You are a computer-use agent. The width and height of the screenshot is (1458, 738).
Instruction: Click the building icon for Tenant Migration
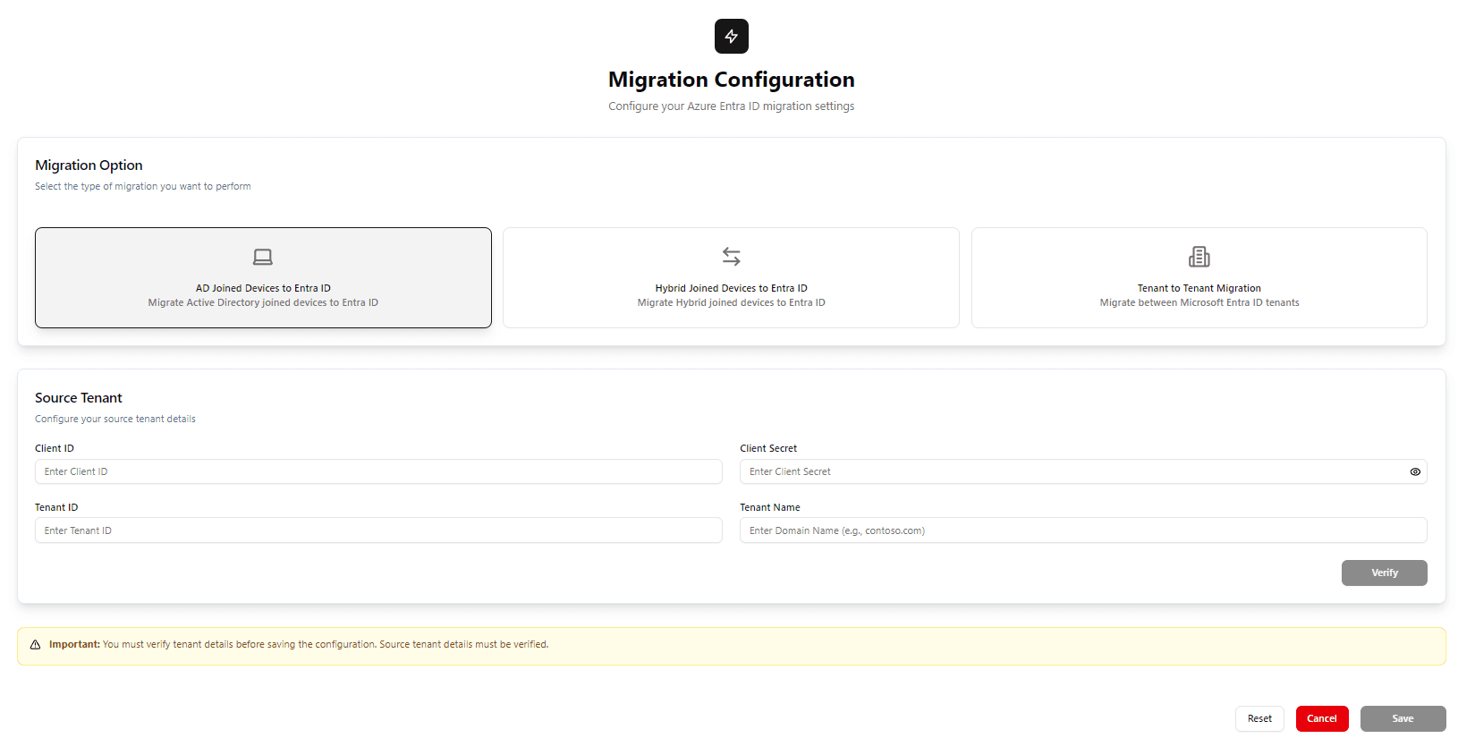coord(1199,257)
